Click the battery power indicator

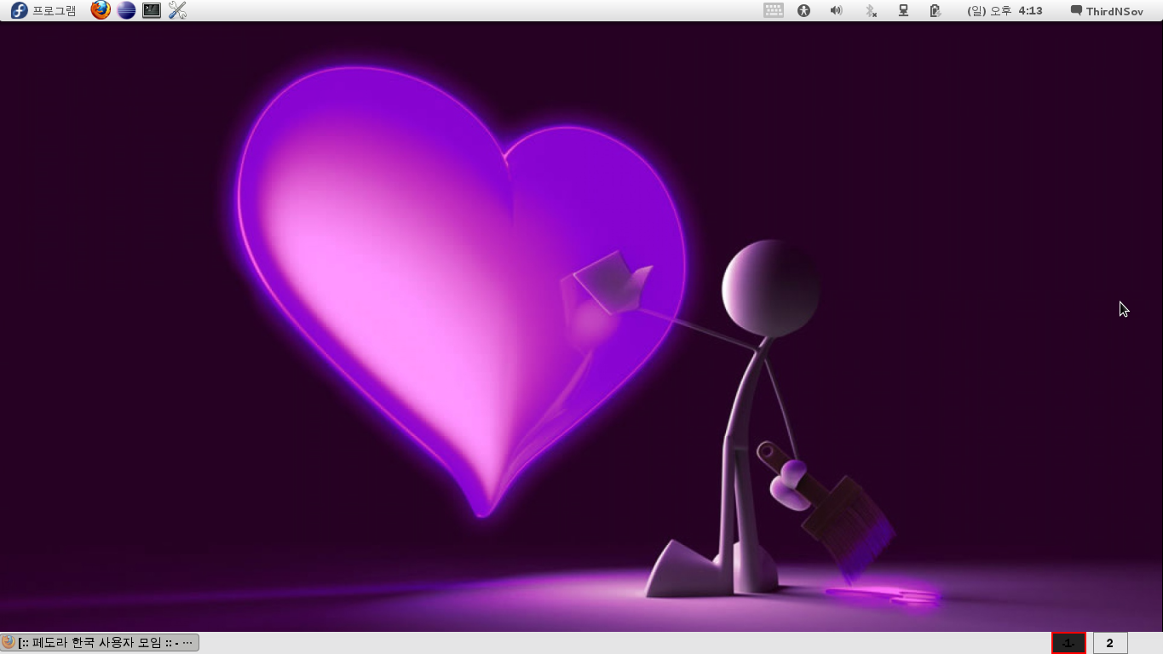[x=936, y=10]
